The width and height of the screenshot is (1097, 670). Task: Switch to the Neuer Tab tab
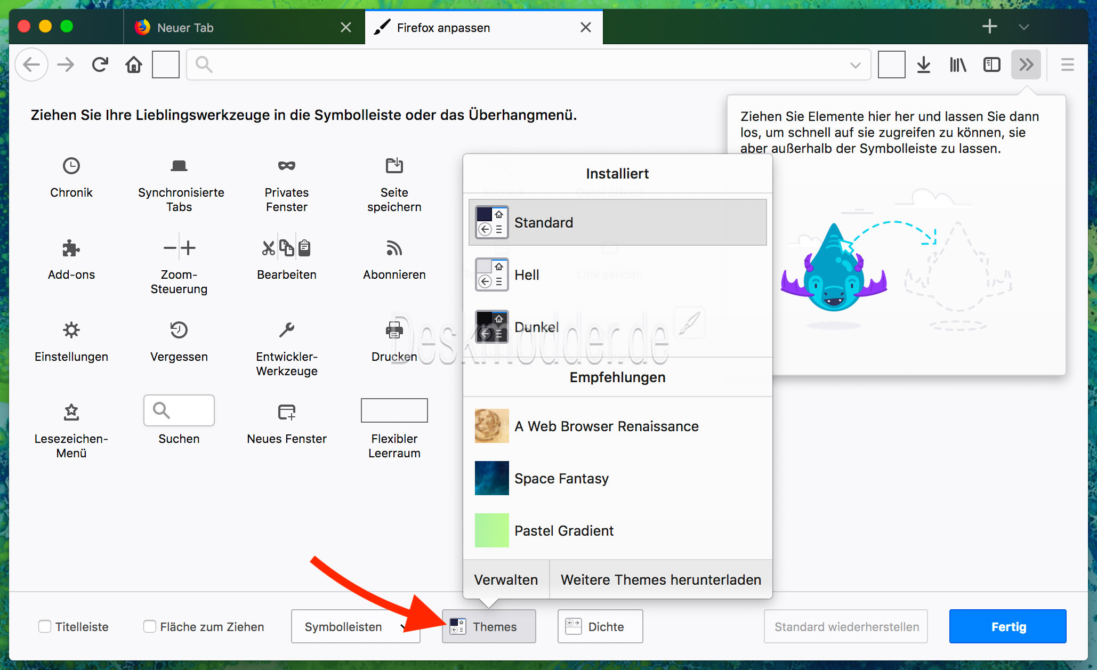point(244,27)
